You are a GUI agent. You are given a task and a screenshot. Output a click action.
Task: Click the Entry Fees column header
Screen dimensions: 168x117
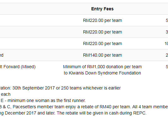click(102, 9)
